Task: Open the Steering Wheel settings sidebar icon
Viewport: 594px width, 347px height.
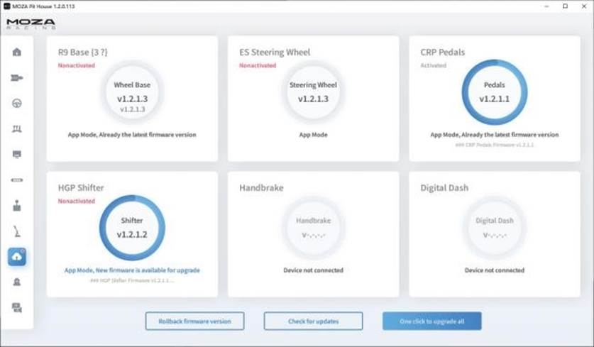Action: [x=16, y=103]
